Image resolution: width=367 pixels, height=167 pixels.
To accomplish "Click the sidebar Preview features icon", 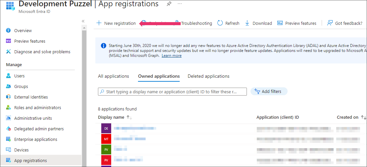I will tap(8, 41).
